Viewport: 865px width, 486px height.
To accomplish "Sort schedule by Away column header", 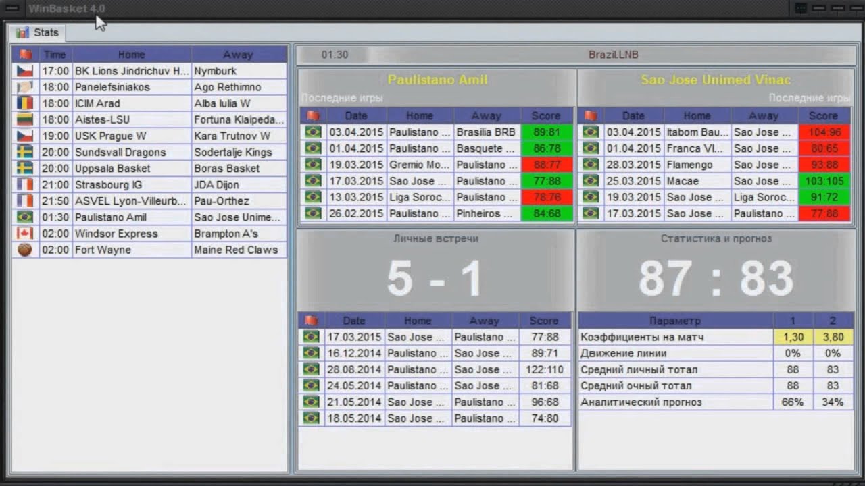I will tap(239, 55).
